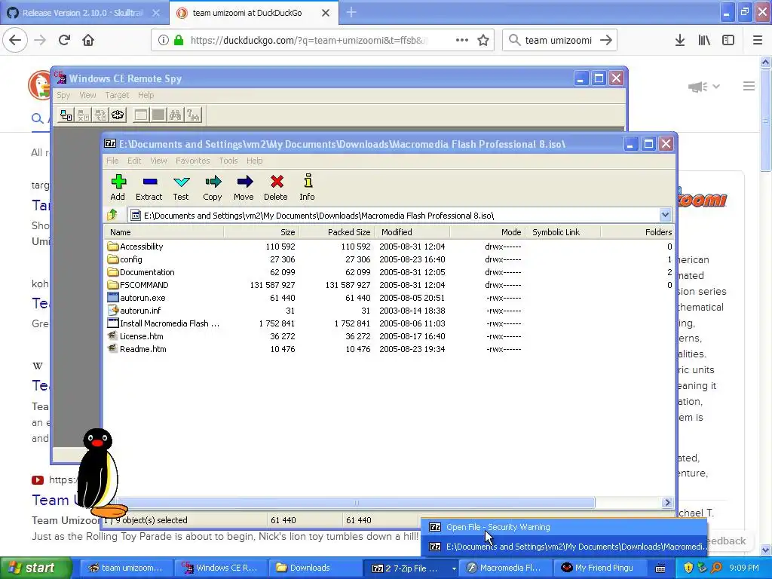This screenshot has height=579, width=772.
Task: Open the 7-Zip View menu
Action: [158, 161]
